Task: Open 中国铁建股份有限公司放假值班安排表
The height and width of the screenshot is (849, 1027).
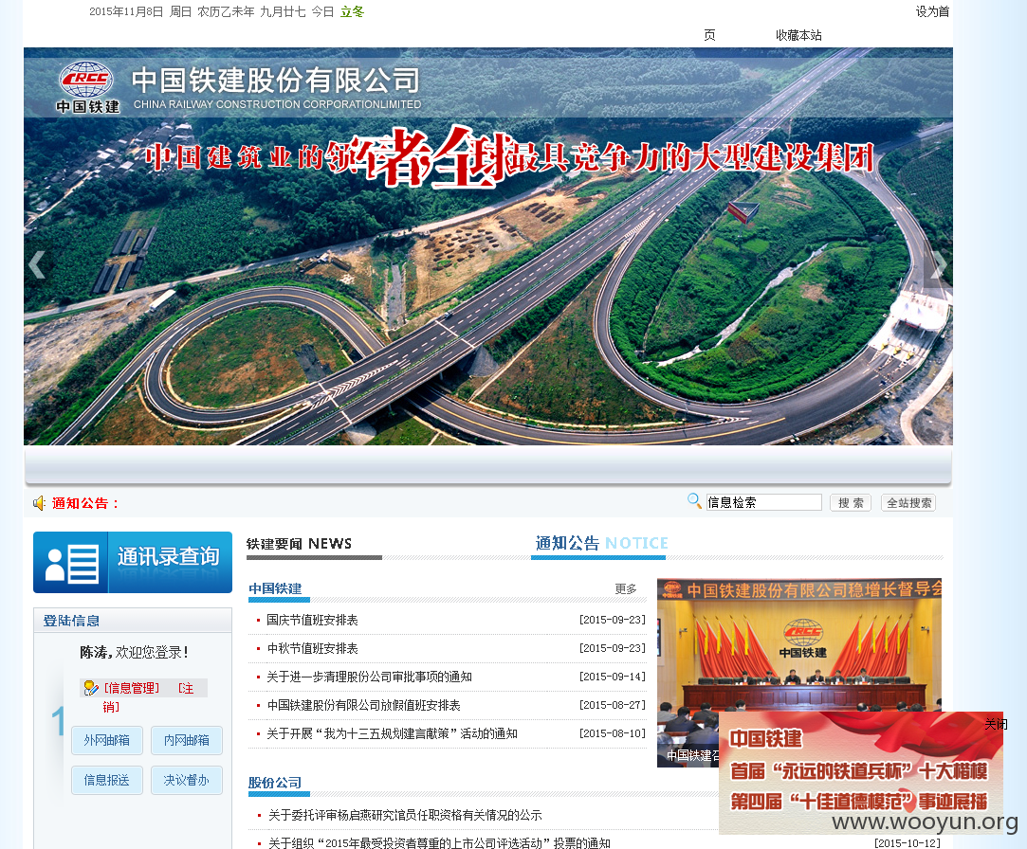Action: [363, 706]
